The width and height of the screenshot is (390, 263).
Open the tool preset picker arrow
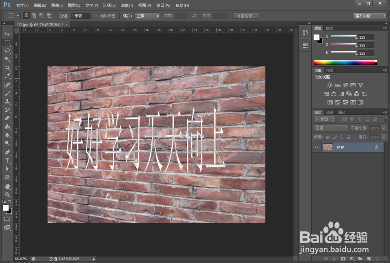click(x=18, y=16)
